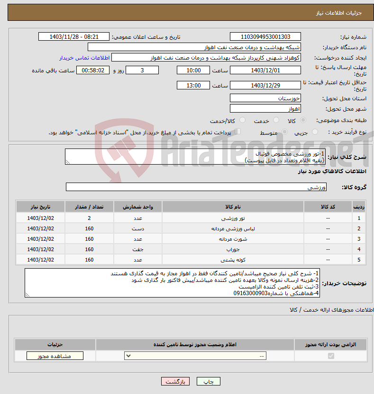Select the جزیی purchase type radio
The height and width of the screenshot is (394, 374).
(315, 132)
